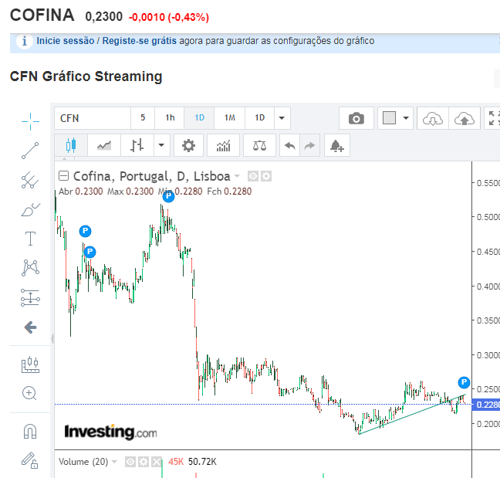This screenshot has height=478, width=500.
Task: Select the price range measure tool
Action: [30, 364]
